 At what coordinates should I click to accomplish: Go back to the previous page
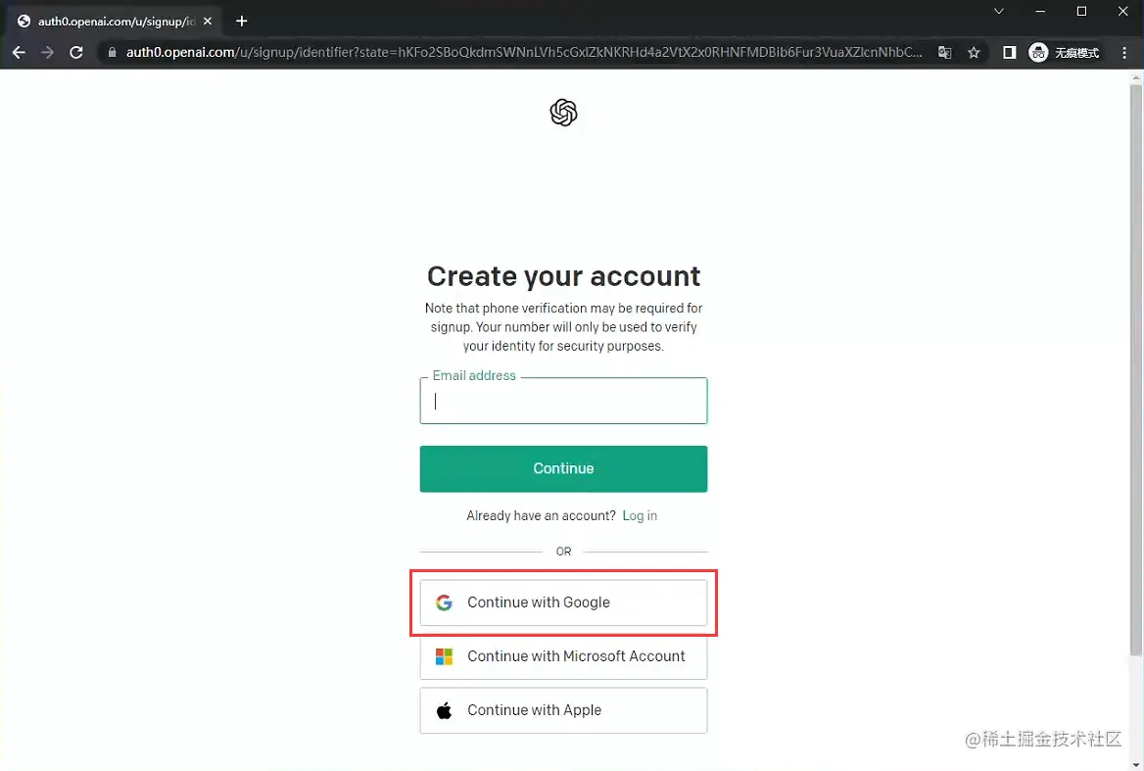19,53
